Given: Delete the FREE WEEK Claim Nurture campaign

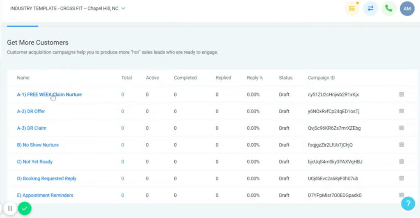Looking at the screenshot, I should pyautogui.click(x=401, y=94).
